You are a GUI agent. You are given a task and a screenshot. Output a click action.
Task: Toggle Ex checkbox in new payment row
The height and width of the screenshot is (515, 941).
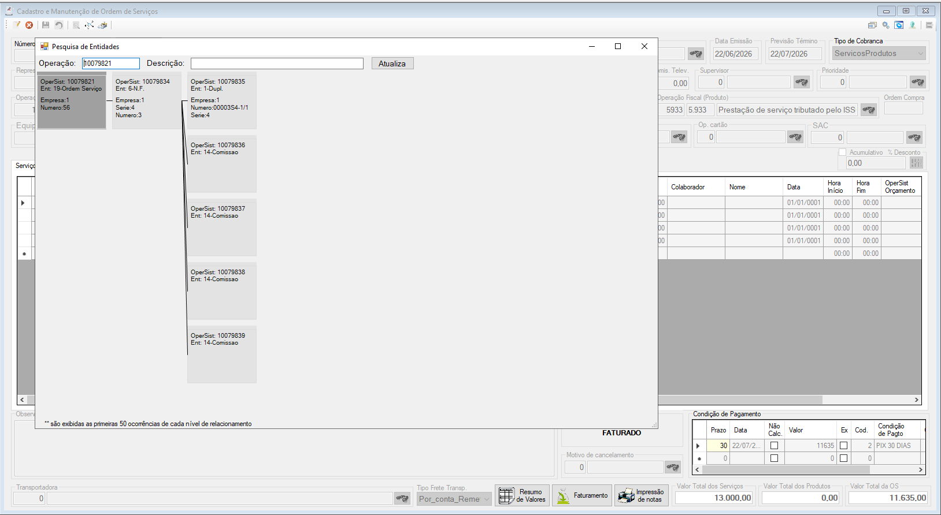coord(843,458)
